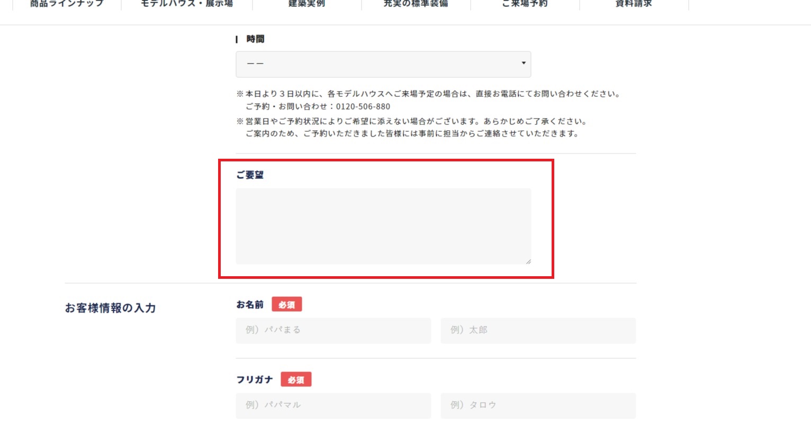Focus the furigana field showing 例）パパマル
The image size is (811, 427).
333,405
